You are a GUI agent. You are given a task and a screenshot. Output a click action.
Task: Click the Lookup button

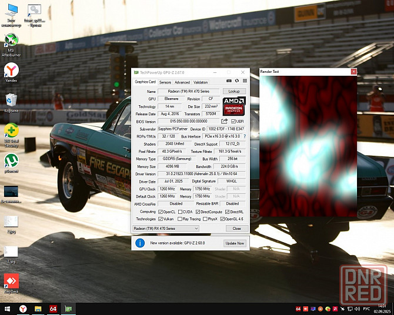pyautogui.click(x=234, y=92)
